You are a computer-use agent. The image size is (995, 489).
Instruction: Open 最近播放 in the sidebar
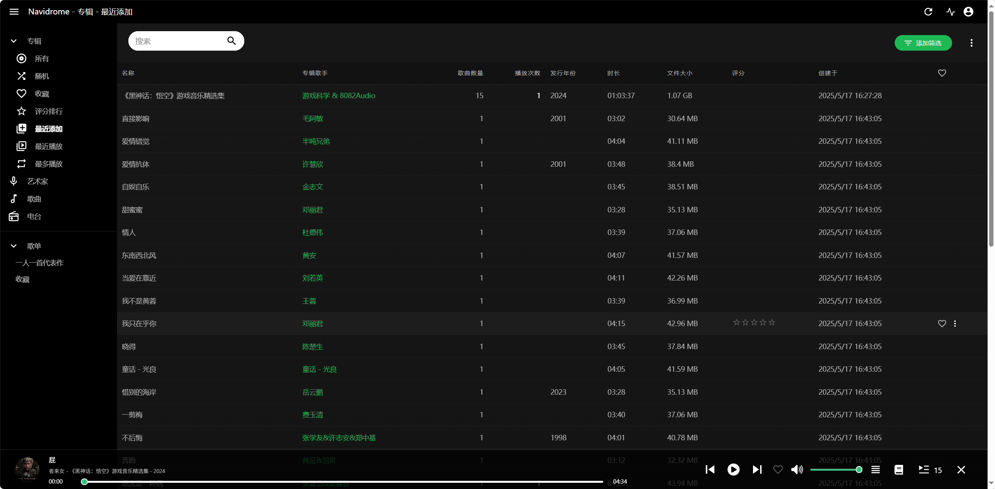pos(48,146)
